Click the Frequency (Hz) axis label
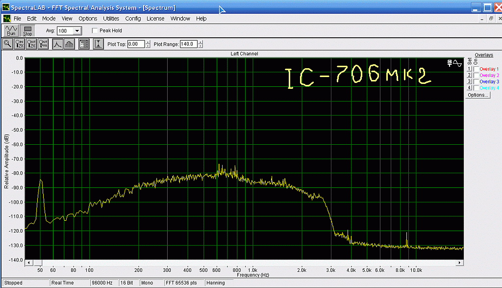 (x=253, y=275)
